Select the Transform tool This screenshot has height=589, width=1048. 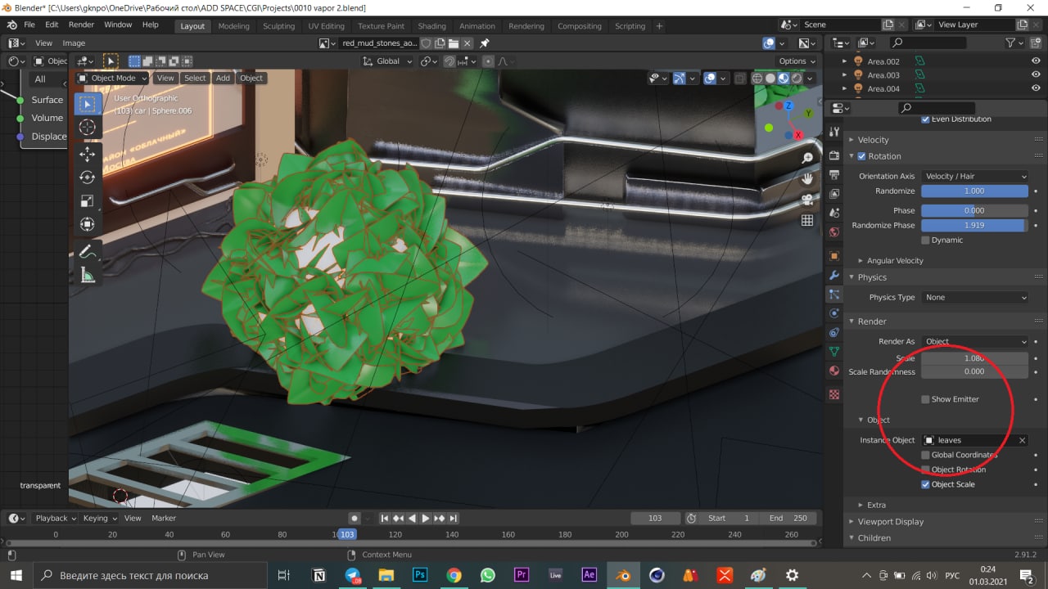click(x=88, y=224)
